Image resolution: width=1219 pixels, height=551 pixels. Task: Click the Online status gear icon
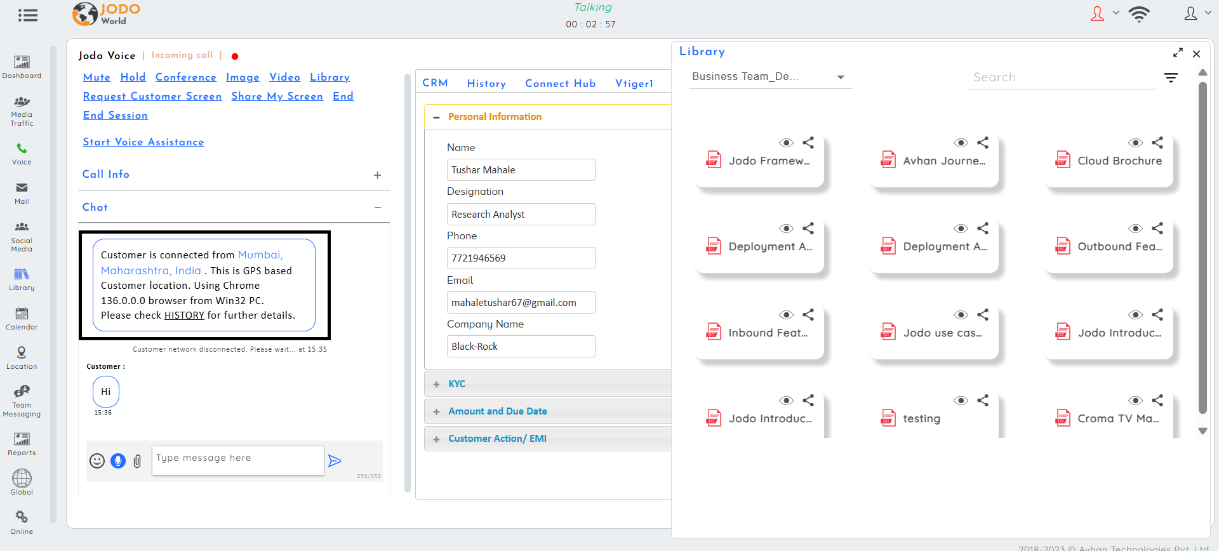click(x=22, y=517)
